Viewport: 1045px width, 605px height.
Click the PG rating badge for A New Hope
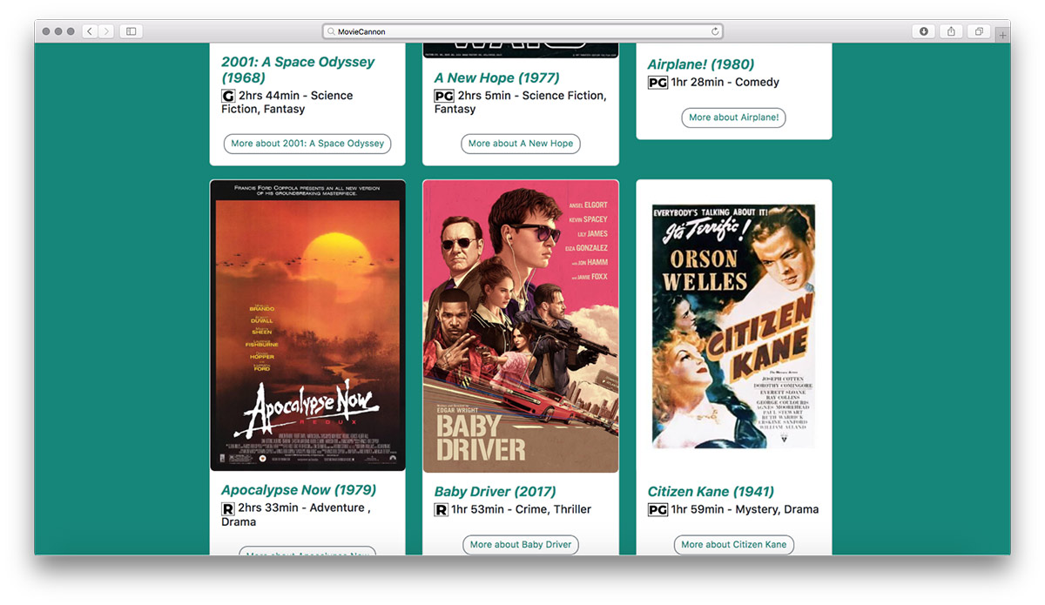point(444,96)
